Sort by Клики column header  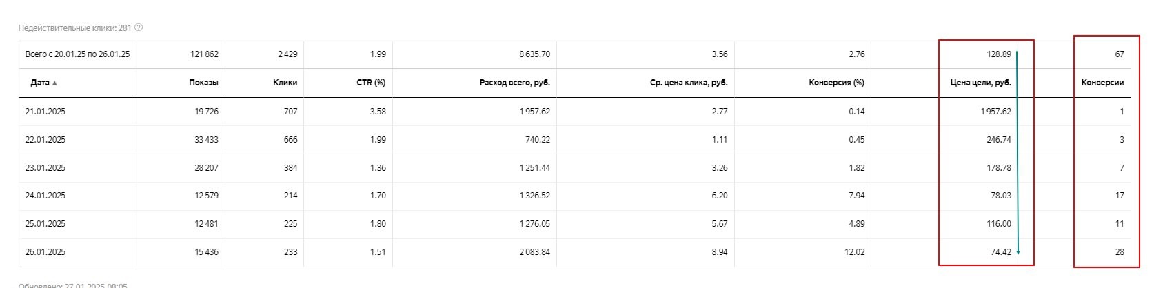pos(285,83)
